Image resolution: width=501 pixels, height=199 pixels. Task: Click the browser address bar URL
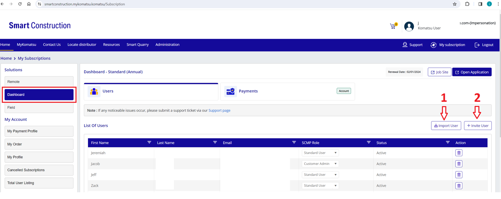click(x=84, y=4)
